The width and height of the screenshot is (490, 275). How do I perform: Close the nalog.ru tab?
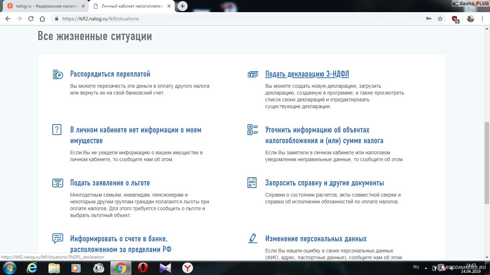click(x=83, y=6)
